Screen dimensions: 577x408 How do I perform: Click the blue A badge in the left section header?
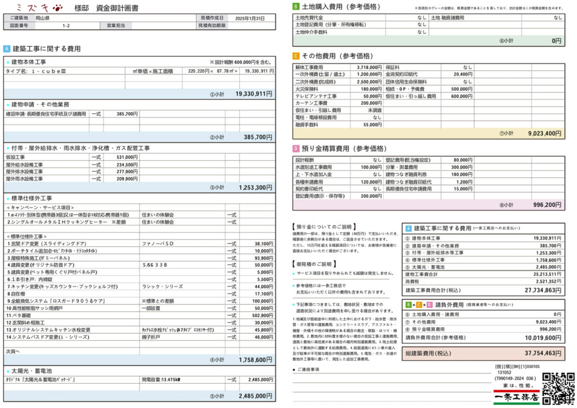coord(7,49)
